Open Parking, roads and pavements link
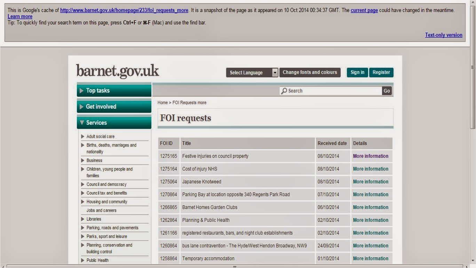Viewport: 476px width, 268px height. (x=112, y=228)
